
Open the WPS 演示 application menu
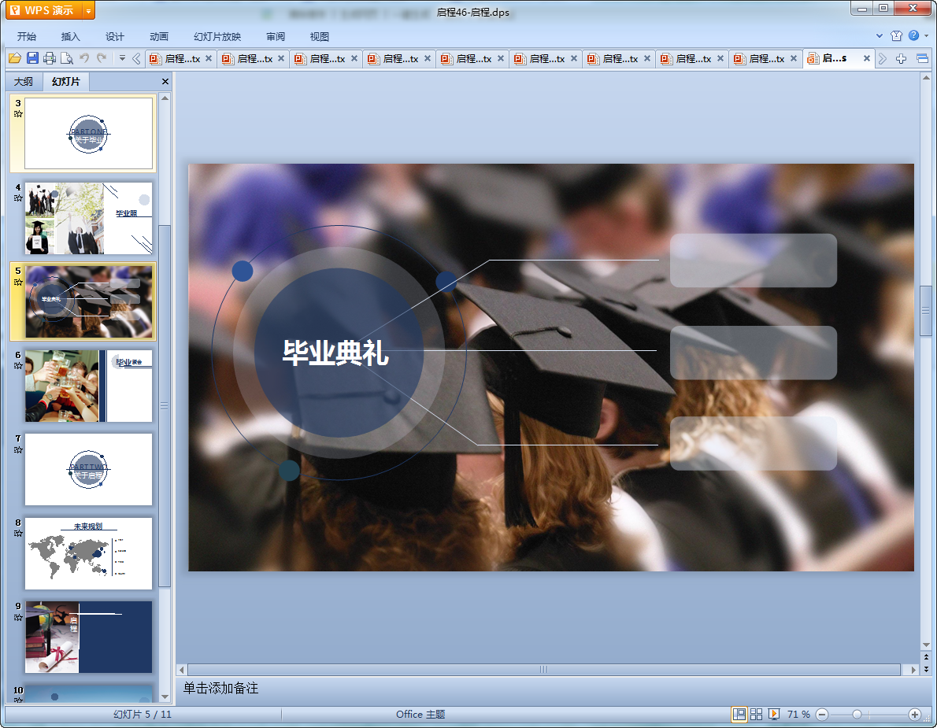click(x=43, y=10)
